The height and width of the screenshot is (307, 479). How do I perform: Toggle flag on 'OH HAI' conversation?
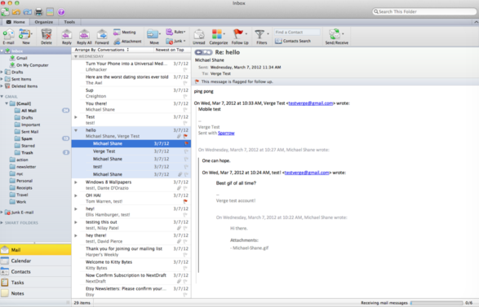185,201
